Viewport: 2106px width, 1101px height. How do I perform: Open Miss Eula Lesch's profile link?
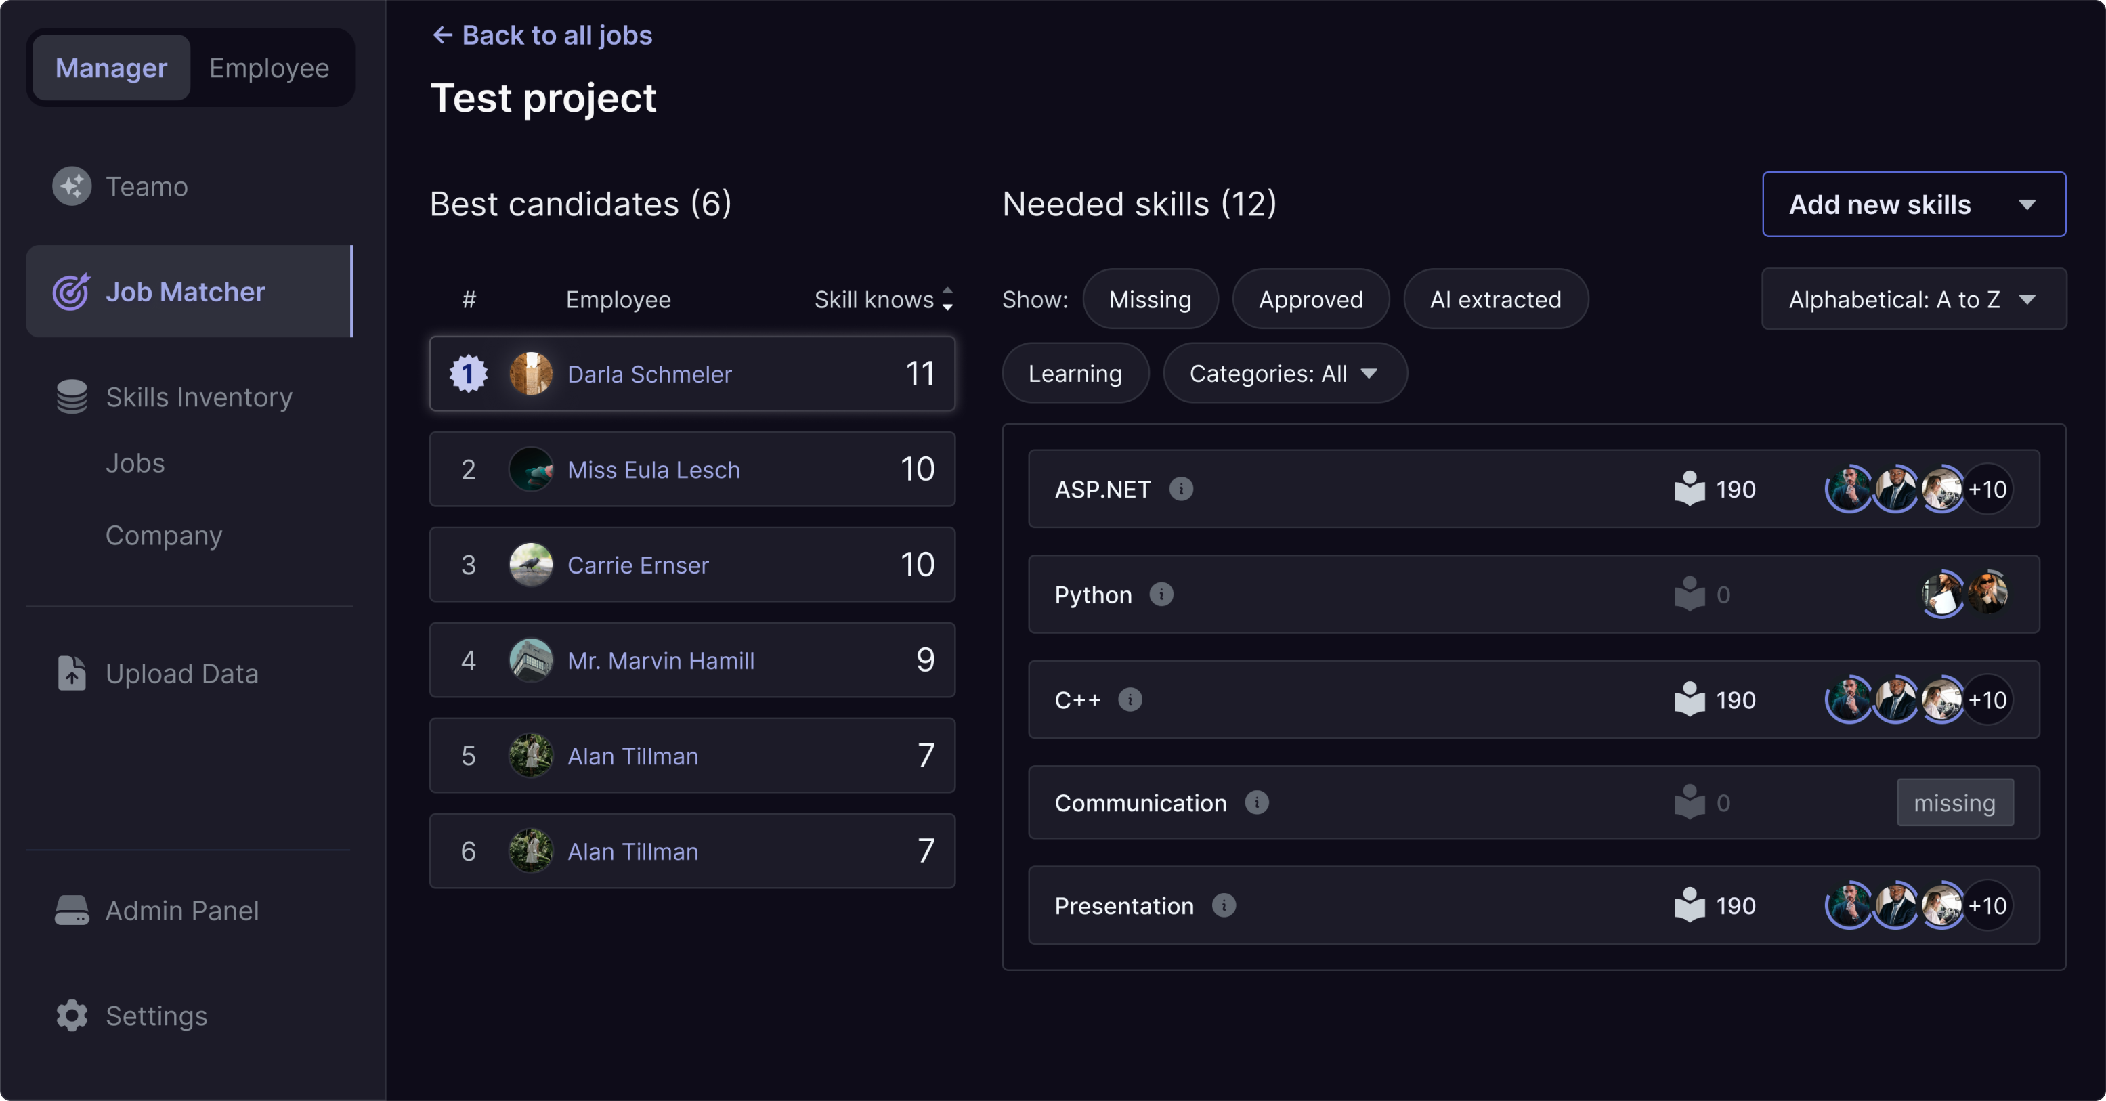click(654, 469)
